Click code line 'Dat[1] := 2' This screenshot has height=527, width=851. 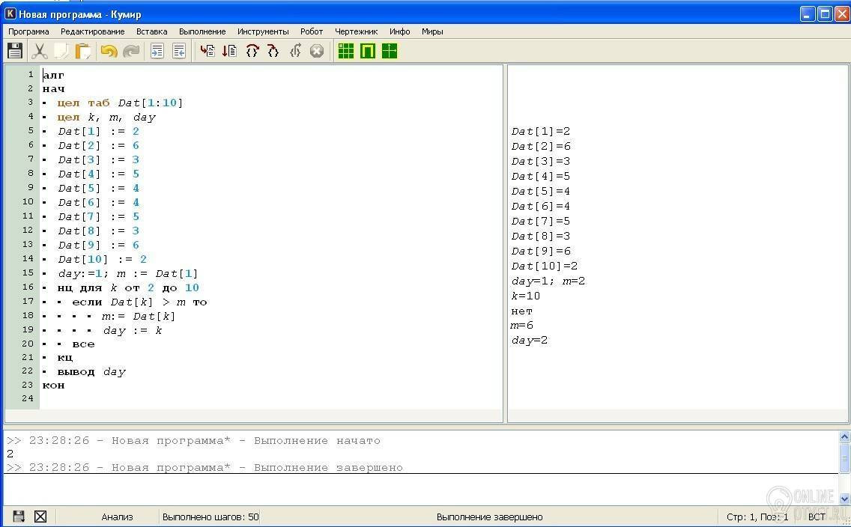click(x=99, y=131)
